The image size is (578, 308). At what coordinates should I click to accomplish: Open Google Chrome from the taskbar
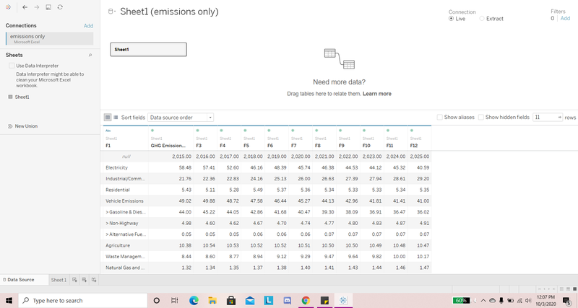(306, 300)
